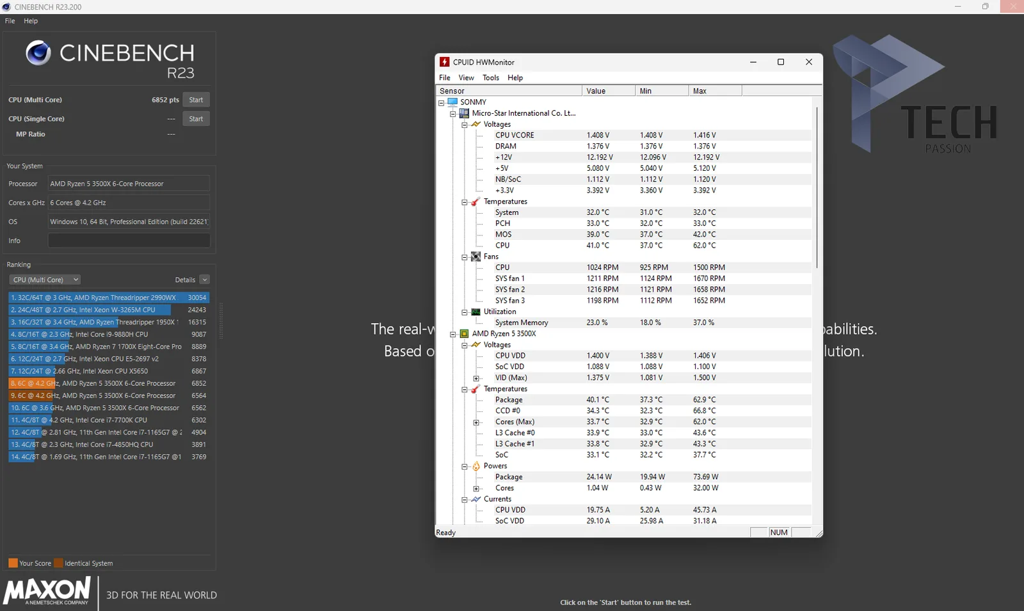This screenshot has height=611, width=1024.
Task: Start the CPU (Single Core) test
Action: pyautogui.click(x=196, y=119)
